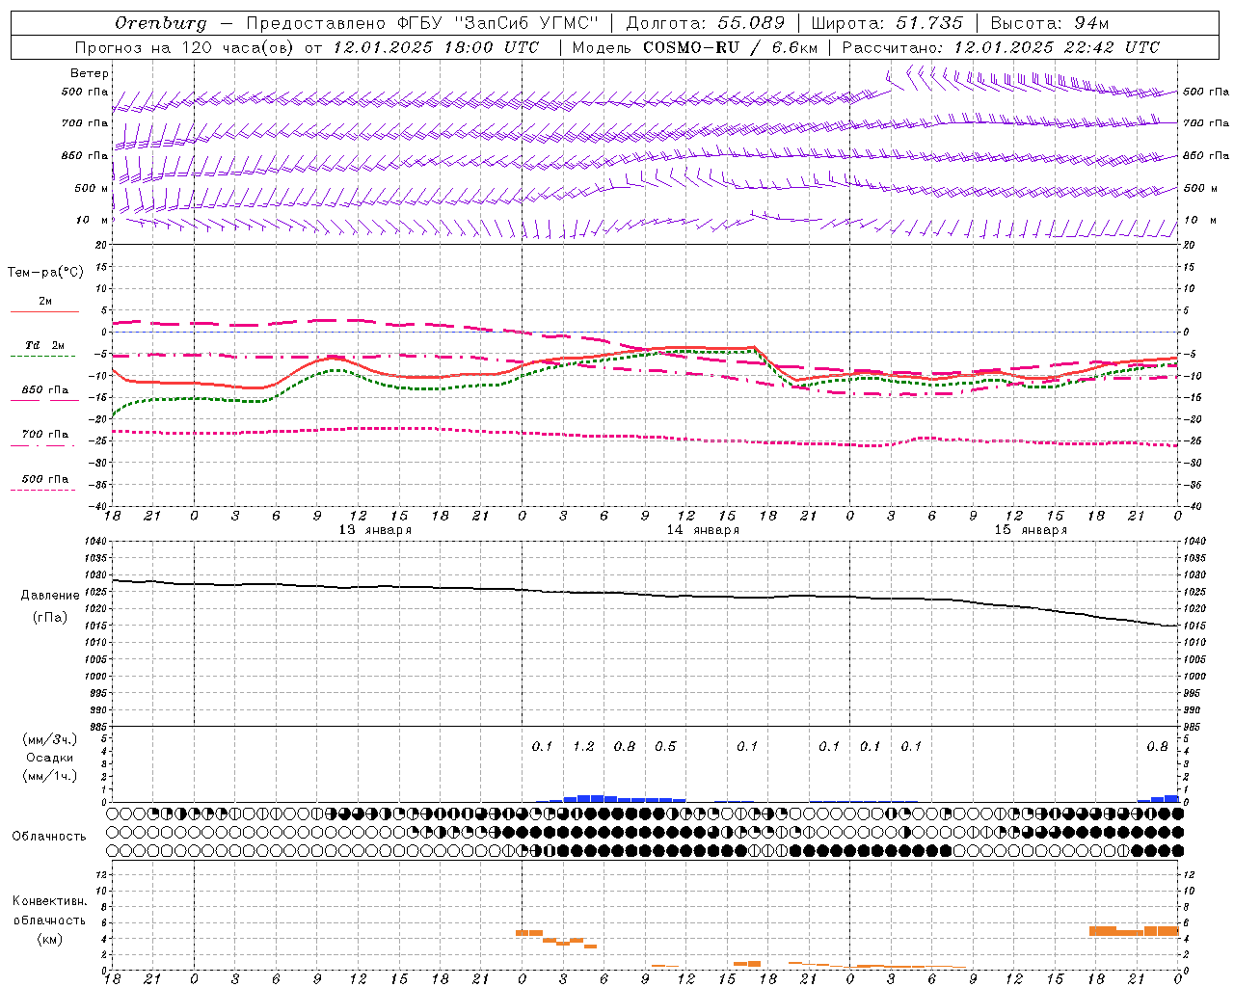Click the (гПа) pressure unit label

(x=50, y=617)
